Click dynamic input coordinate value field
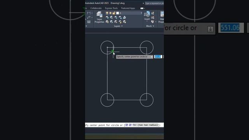 [x=158, y=57]
